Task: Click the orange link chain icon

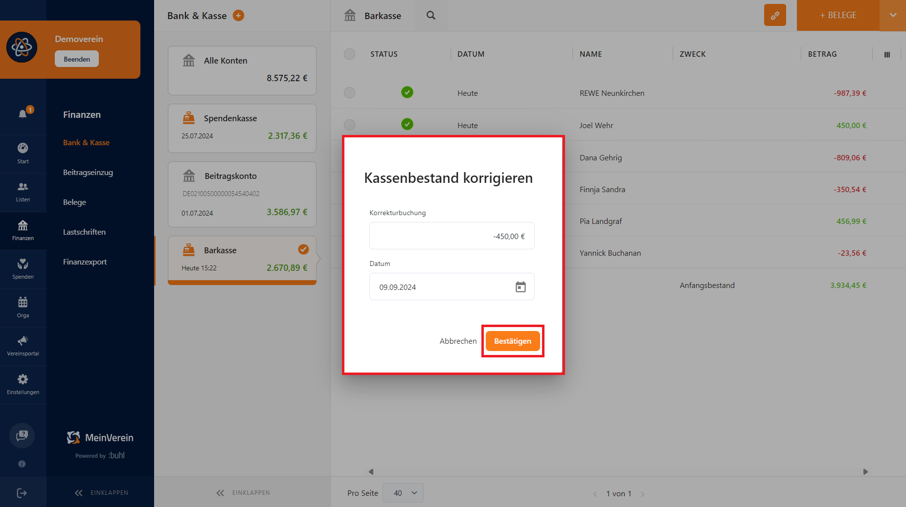Action: point(775,15)
